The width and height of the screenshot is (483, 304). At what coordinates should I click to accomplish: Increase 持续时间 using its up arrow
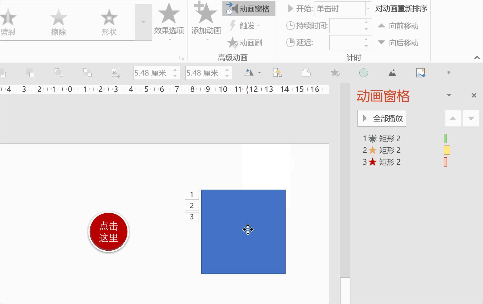(366, 22)
